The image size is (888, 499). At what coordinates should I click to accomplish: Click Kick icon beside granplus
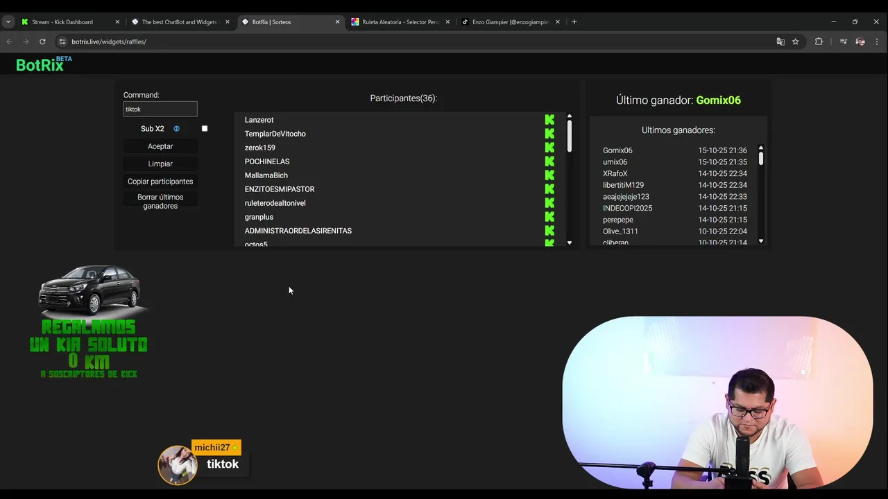pos(549,217)
